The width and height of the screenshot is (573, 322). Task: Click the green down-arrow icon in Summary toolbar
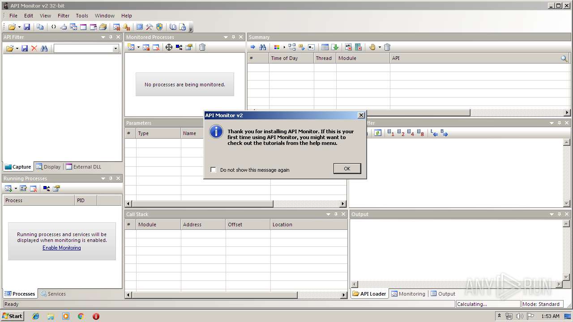(335, 47)
